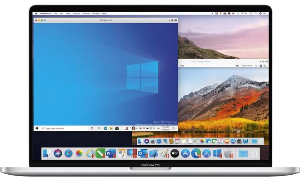The height and width of the screenshot is (177, 300).
Task: Open the Apple TV app icon
Action: [x=175, y=153]
